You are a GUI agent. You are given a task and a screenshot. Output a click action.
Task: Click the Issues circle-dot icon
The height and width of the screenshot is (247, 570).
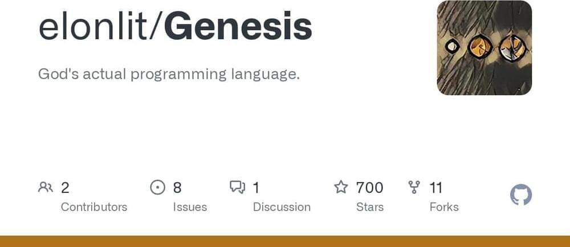[x=157, y=187]
